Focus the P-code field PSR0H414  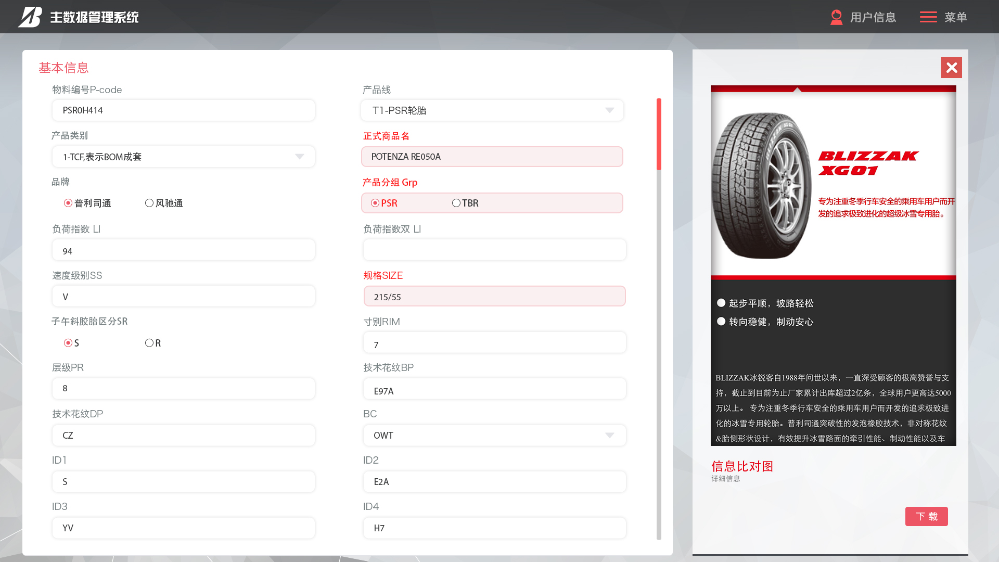[x=184, y=110]
